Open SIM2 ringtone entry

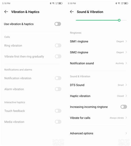[x=98, y=52]
